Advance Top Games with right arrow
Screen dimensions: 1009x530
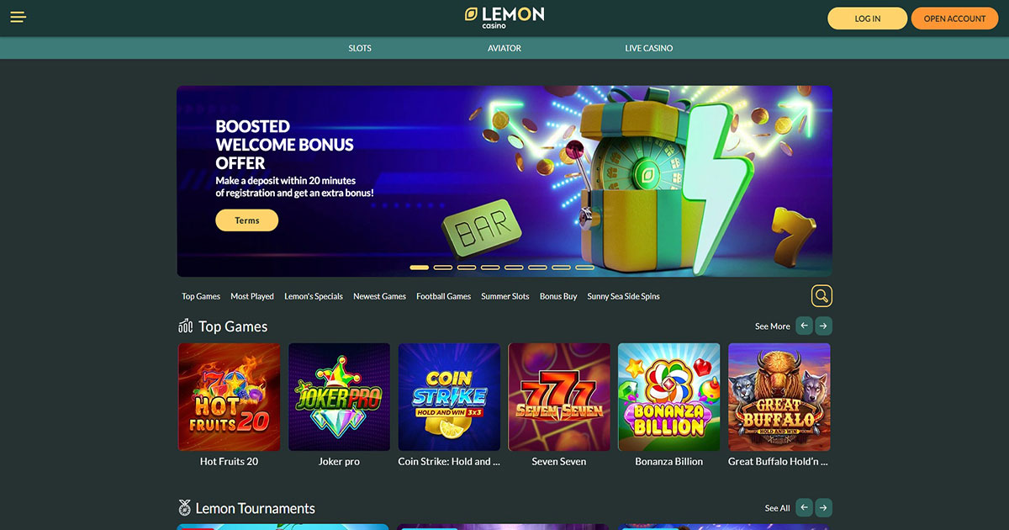824,326
